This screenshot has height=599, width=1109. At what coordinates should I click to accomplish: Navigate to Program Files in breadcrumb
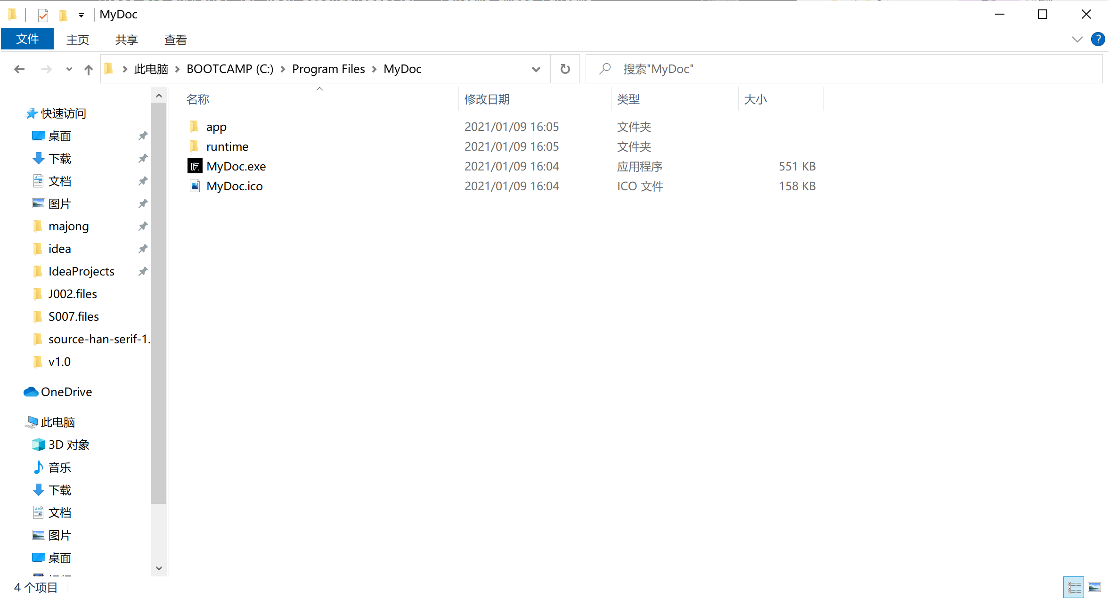328,69
